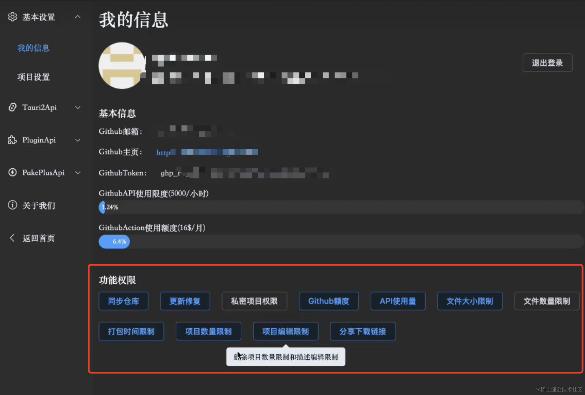Expand the Tauri2Api menu chevron

coord(78,107)
